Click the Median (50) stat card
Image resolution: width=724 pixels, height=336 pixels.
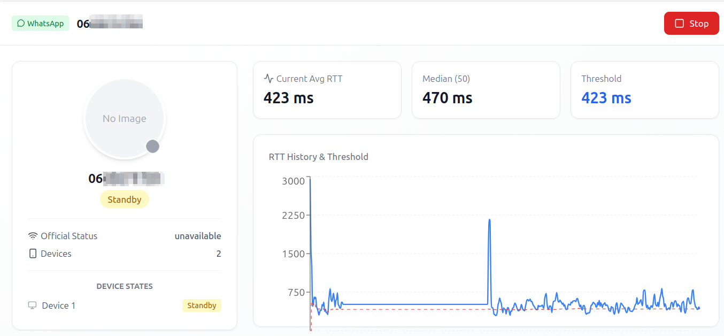pyautogui.click(x=486, y=89)
